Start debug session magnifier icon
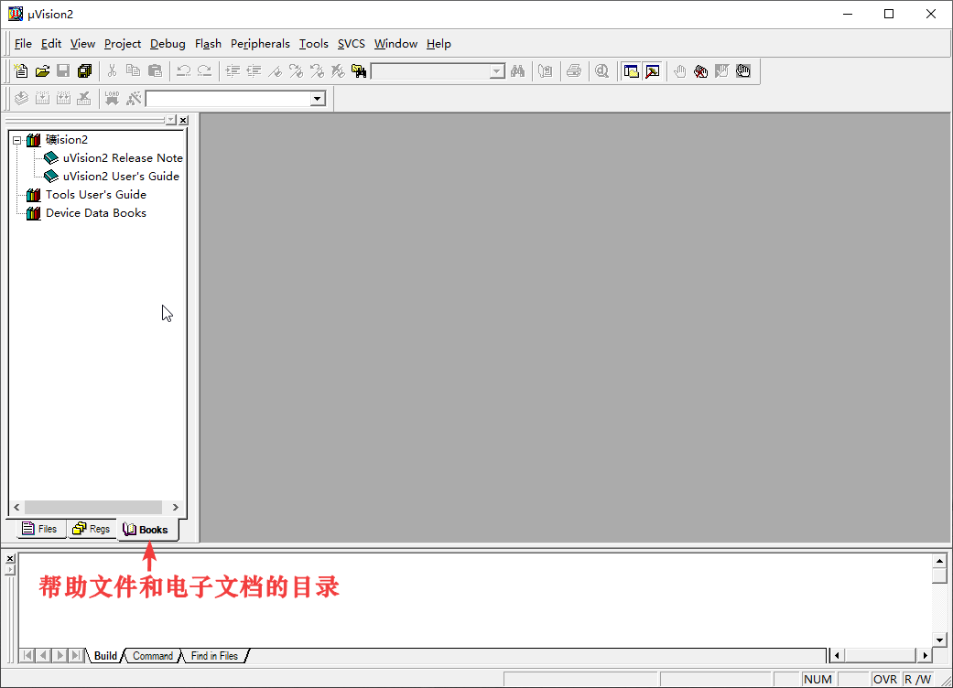This screenshot has width=953, height=688. pyautogui.click(x=601, y=71)
